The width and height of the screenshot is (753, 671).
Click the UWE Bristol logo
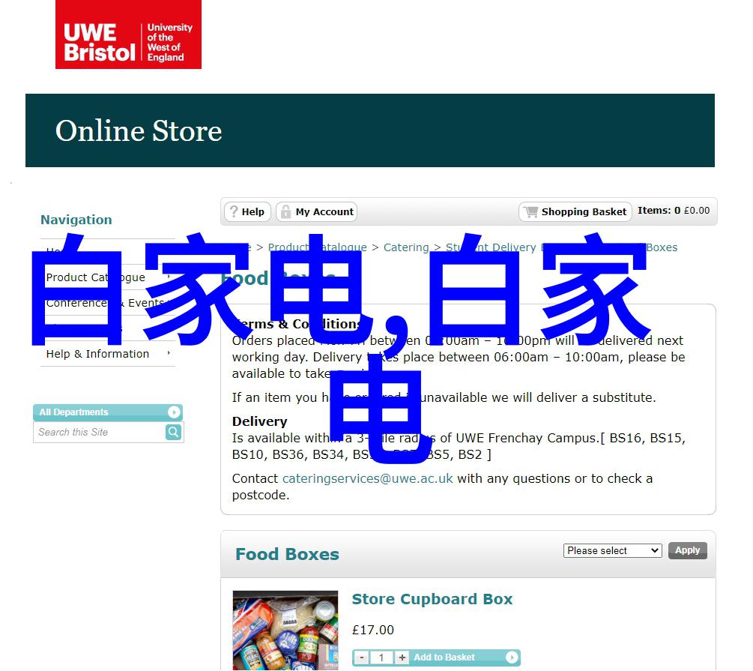click(x=128, y=34)
